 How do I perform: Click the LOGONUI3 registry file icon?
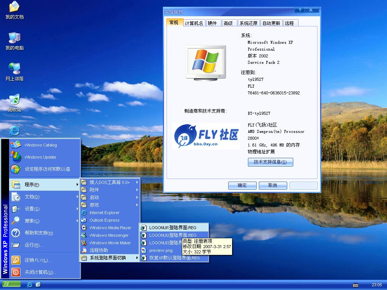point(143,243)
